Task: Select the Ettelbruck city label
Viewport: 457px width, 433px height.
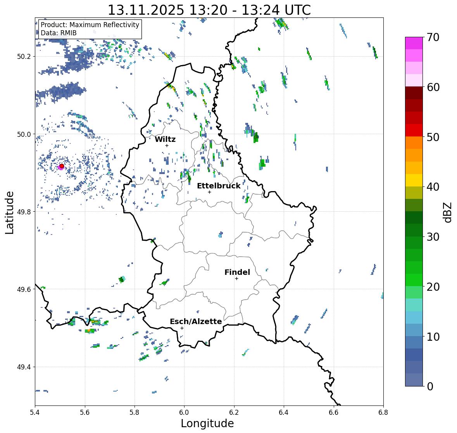Action: coord(219,186)
